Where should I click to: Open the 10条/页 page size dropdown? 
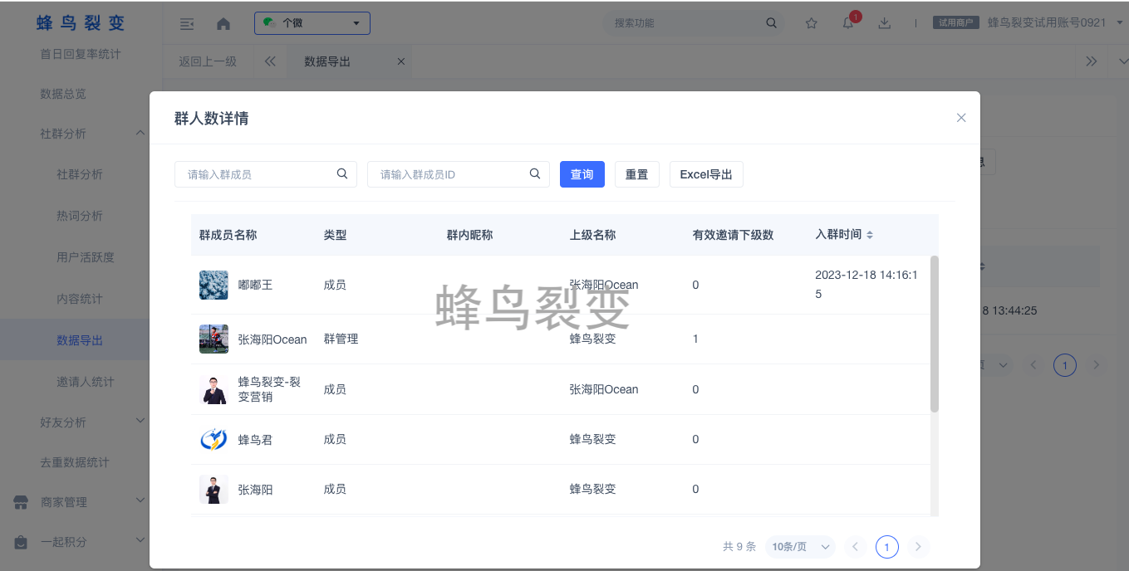(x=801, y=547)
